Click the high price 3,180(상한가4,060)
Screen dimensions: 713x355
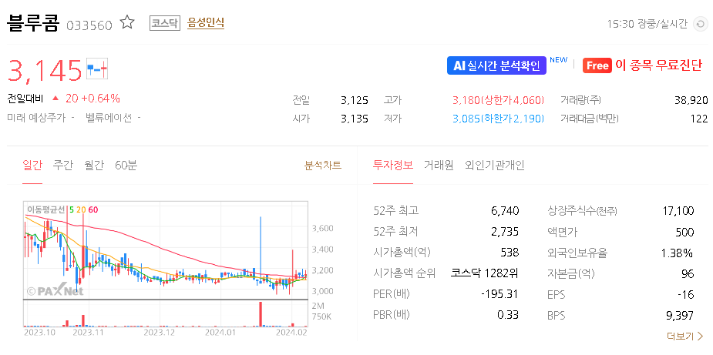click(x=499, y=100)
